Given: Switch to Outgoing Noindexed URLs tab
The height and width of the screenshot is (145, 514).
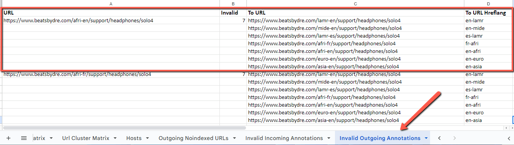Looking at the screenshot, I should 193,138.
